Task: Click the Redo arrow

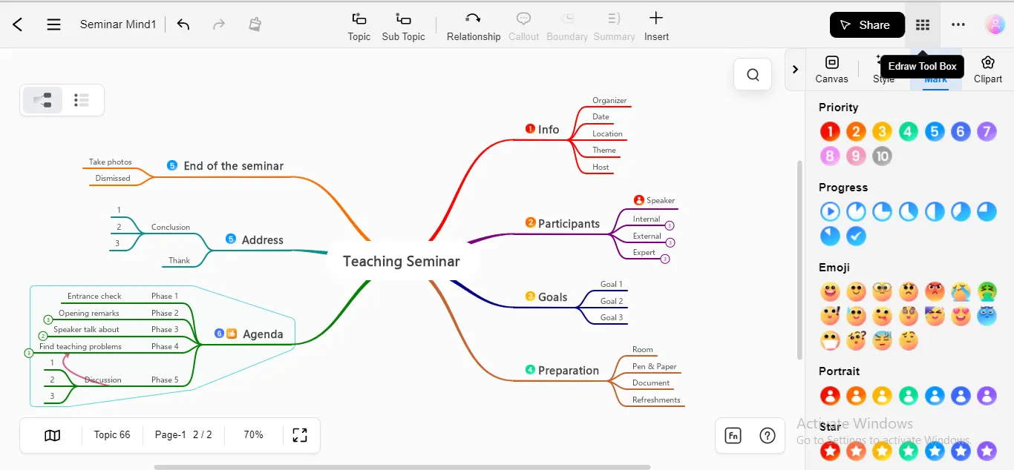Action: pos(219,24)
